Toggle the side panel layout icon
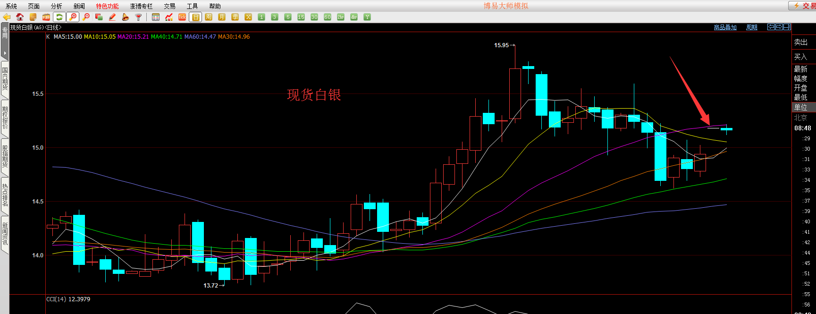Viewport: 816px width, 314px height. (x=787, y=27)
